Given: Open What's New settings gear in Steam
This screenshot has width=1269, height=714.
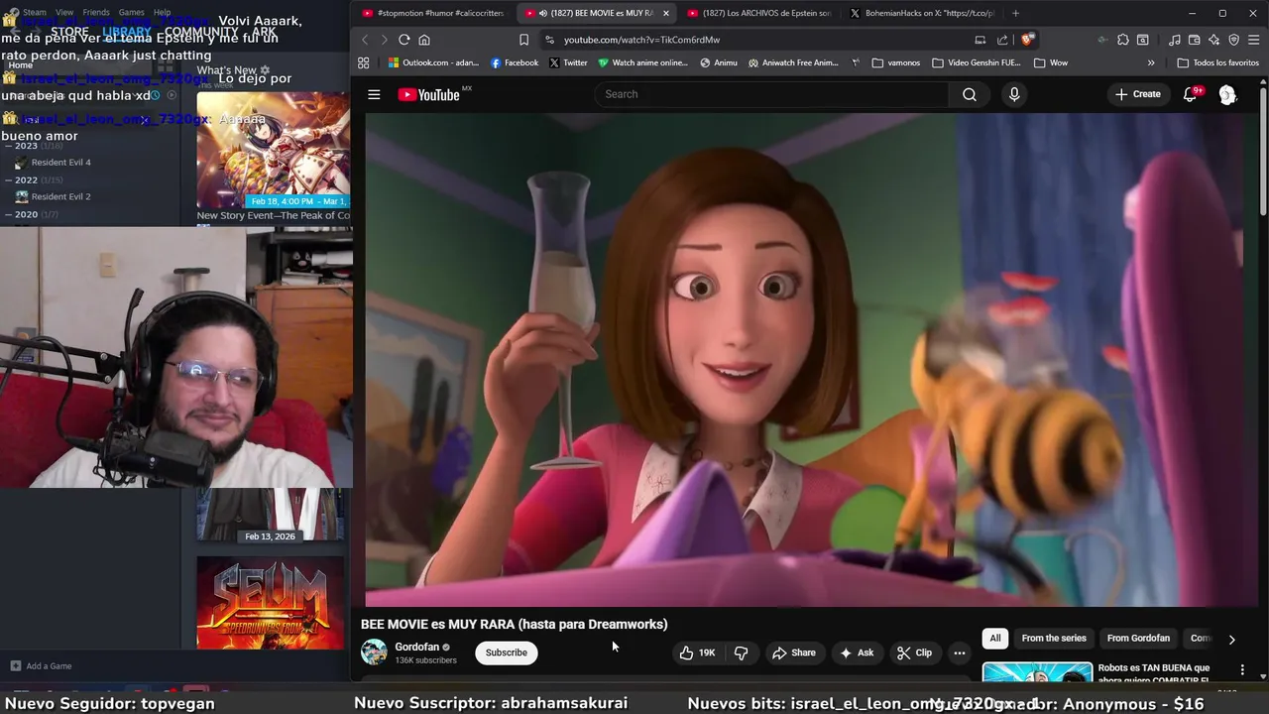Looking at the screenshot, I should [x=265, y=70].
